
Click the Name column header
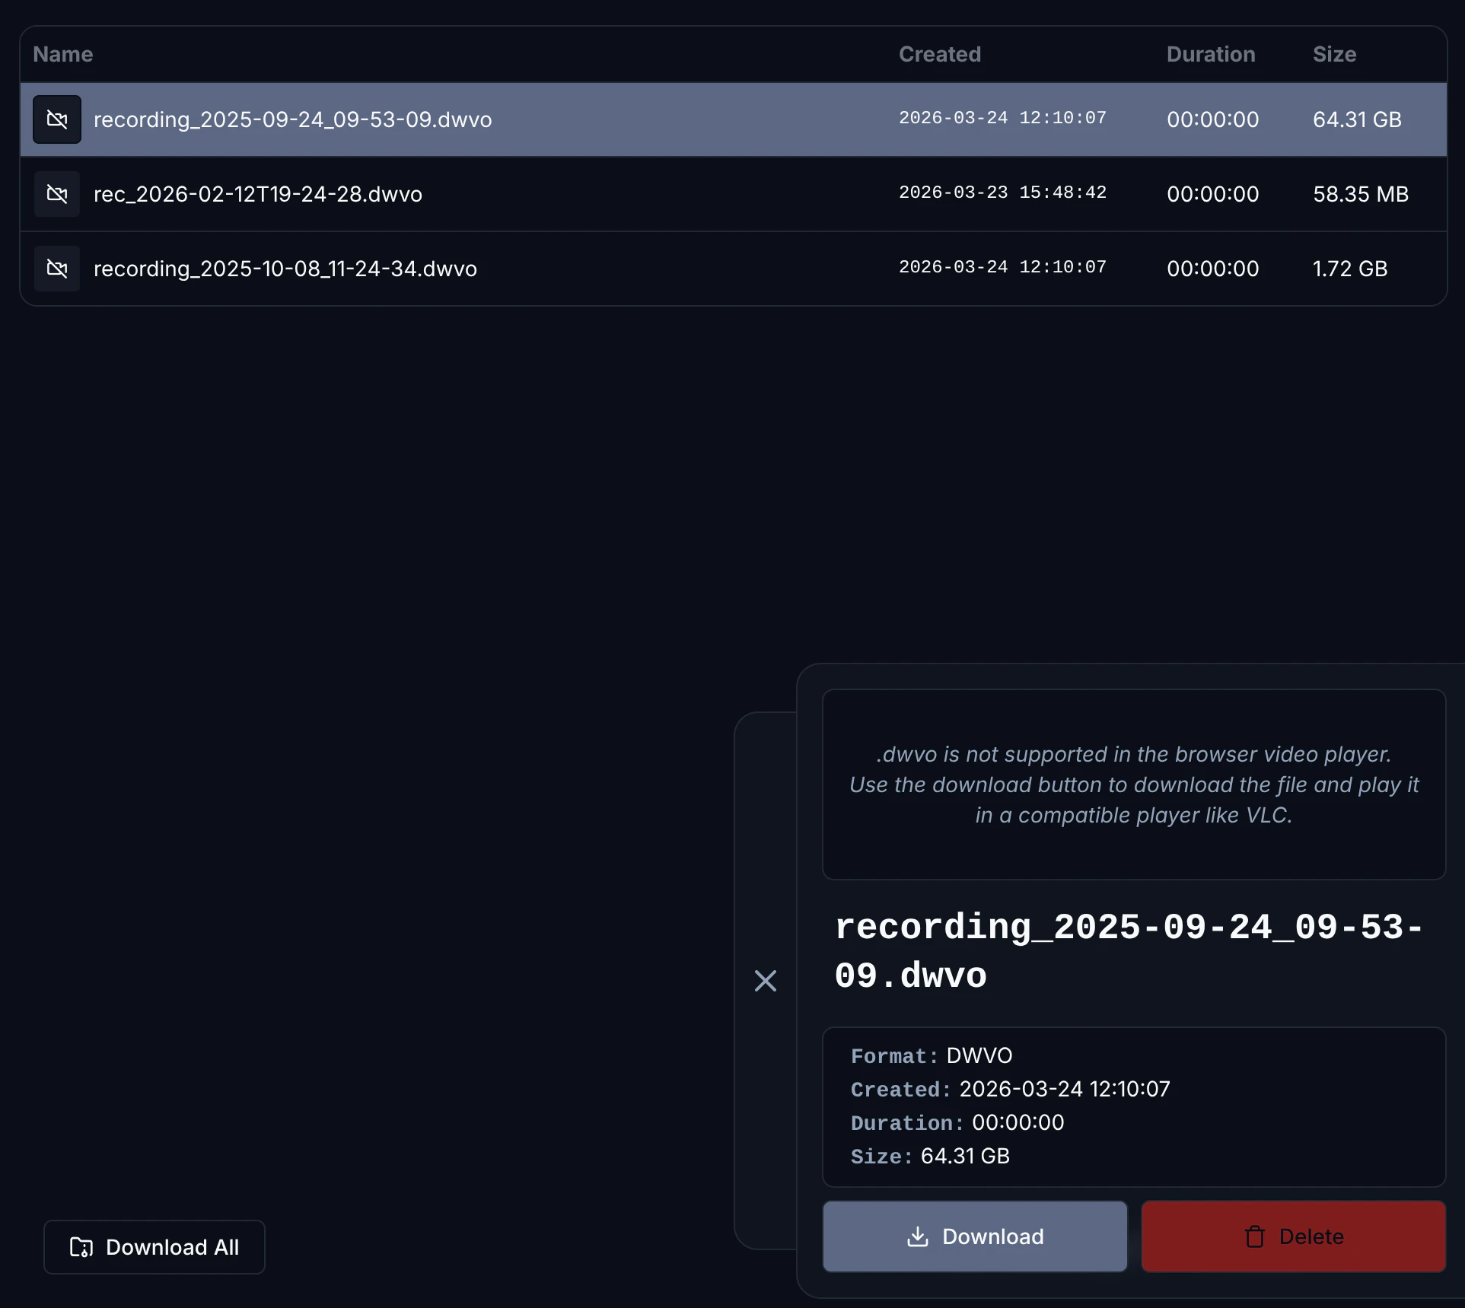[63, 54]
